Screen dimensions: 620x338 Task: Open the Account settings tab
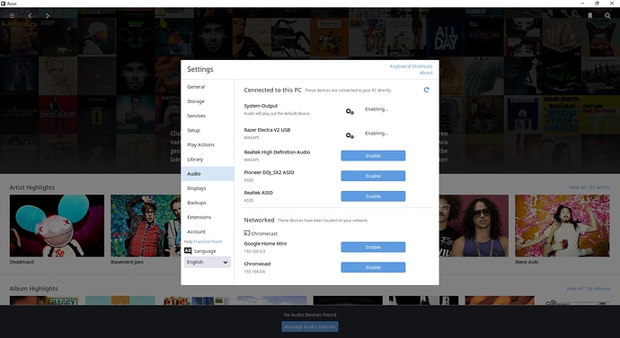[208, 231]
